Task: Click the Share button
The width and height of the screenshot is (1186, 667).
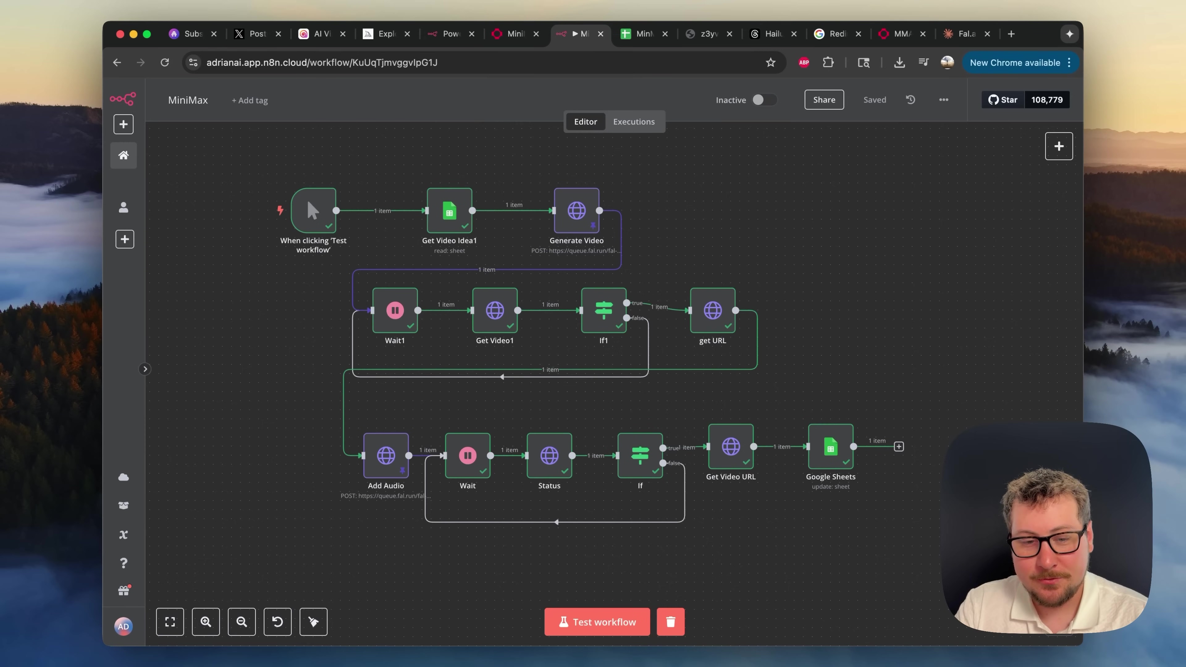Action: (x=824, y=100)
